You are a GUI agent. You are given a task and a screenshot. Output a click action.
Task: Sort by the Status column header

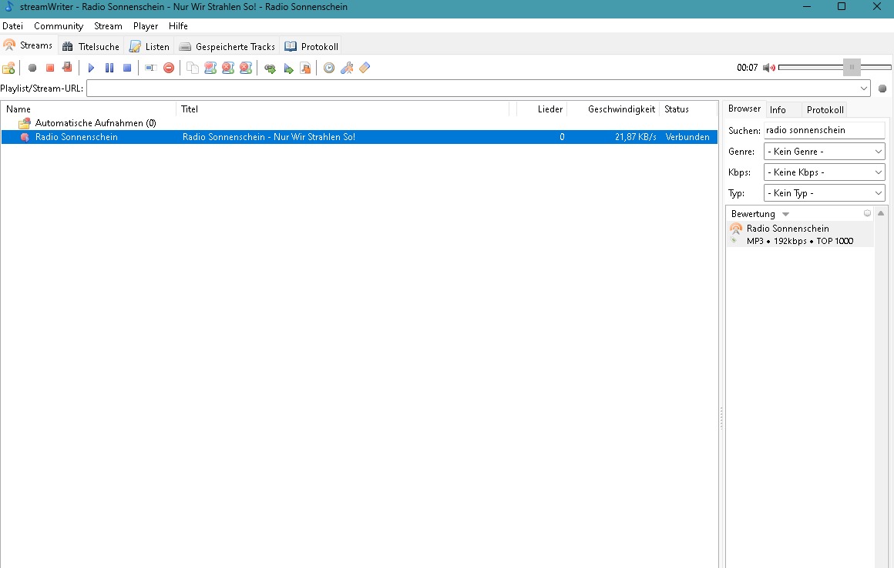click(x=688, y=109)
